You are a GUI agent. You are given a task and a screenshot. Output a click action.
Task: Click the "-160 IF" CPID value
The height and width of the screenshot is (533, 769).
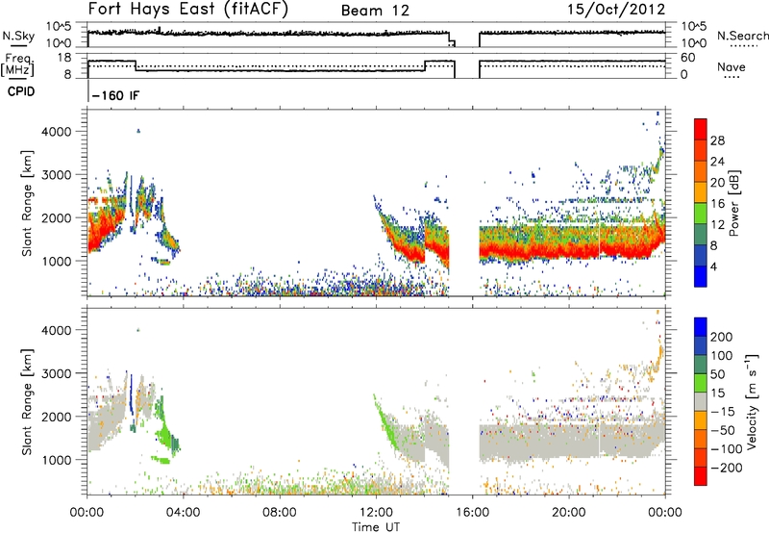115,95
